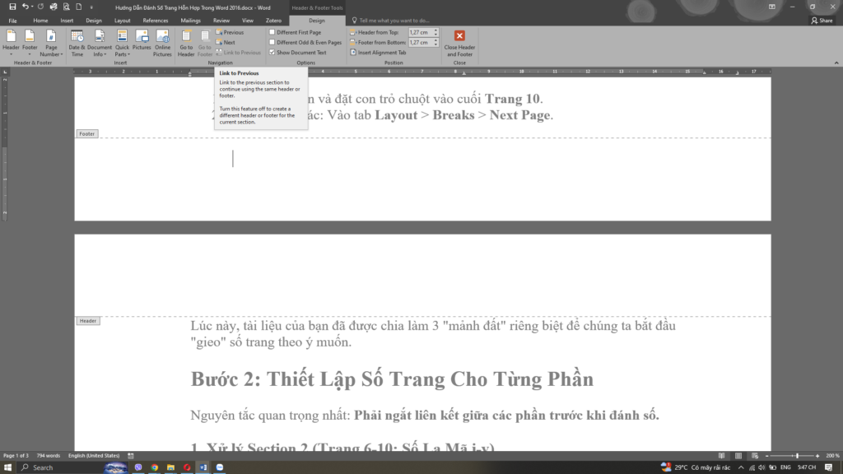Click Close Header and Footer button
The image size is (843, 474).
click(459, 41)
